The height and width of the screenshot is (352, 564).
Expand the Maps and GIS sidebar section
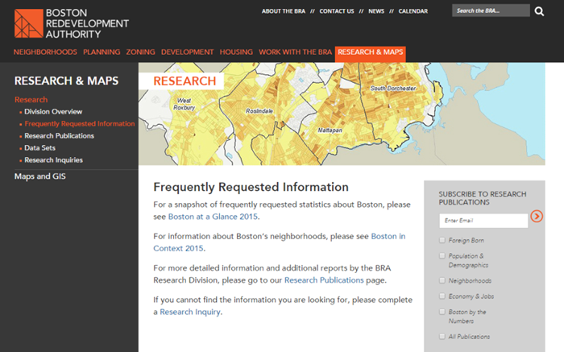(39, 176)
